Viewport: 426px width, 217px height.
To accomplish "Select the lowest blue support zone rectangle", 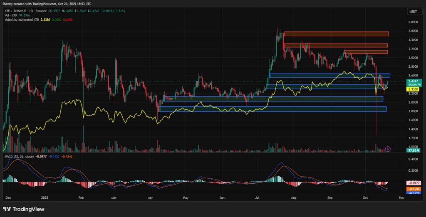I will (x=273, y=109).
